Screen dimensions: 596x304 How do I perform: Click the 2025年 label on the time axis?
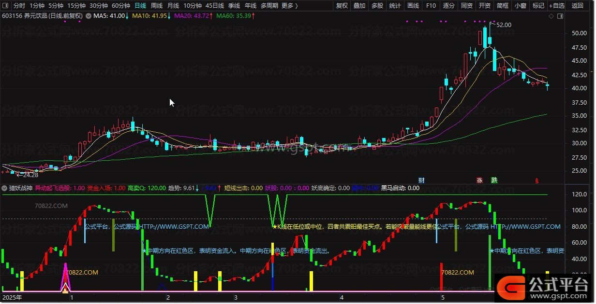[x=12, y=298]
